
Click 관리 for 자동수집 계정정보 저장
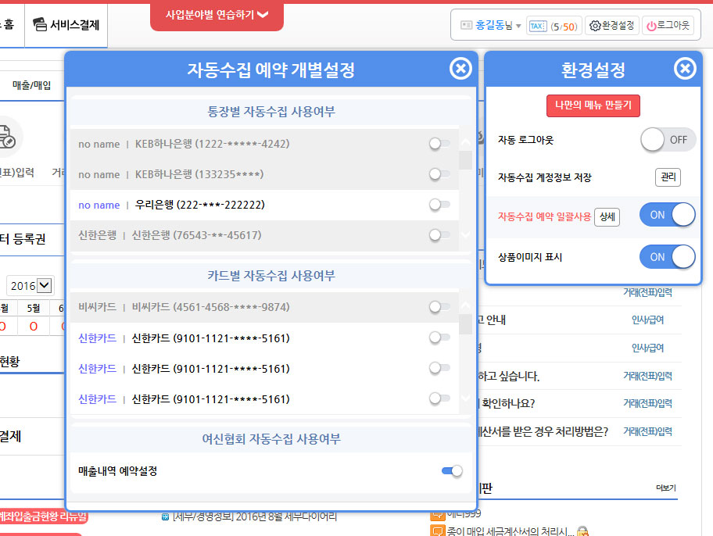point(668,177)
